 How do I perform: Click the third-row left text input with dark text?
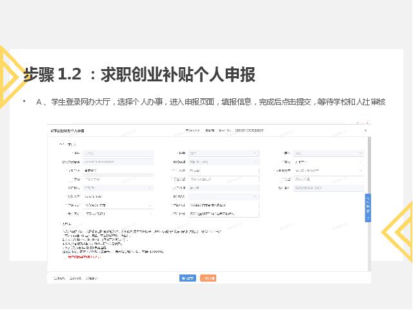click(x=116, y=170)
